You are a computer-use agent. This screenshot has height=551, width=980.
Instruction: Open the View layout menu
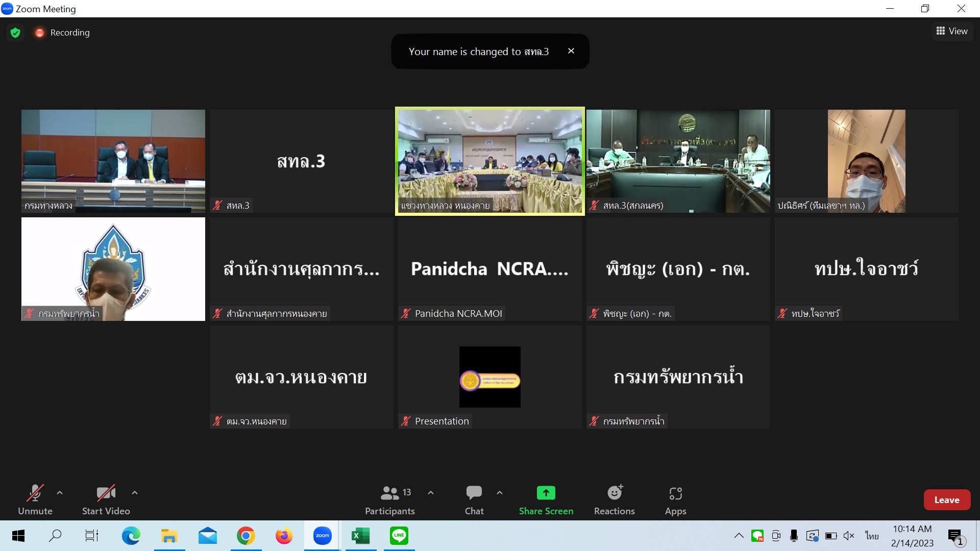pyautogui.click(x=952, y=31)
